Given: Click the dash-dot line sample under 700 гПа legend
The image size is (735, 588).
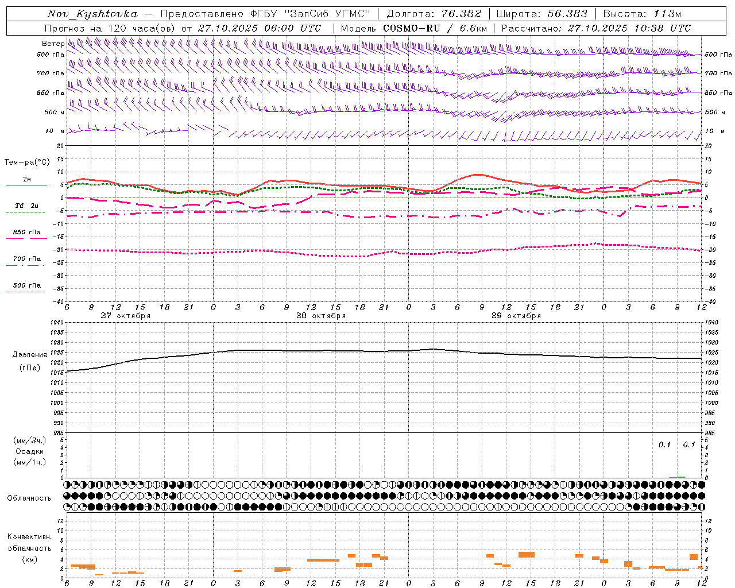Looking at the screenshot, I should click(26, 265).
